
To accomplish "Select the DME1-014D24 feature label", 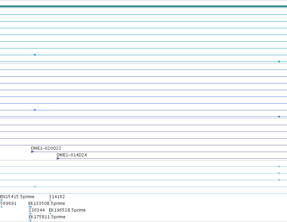I will [x=72, y=155].
